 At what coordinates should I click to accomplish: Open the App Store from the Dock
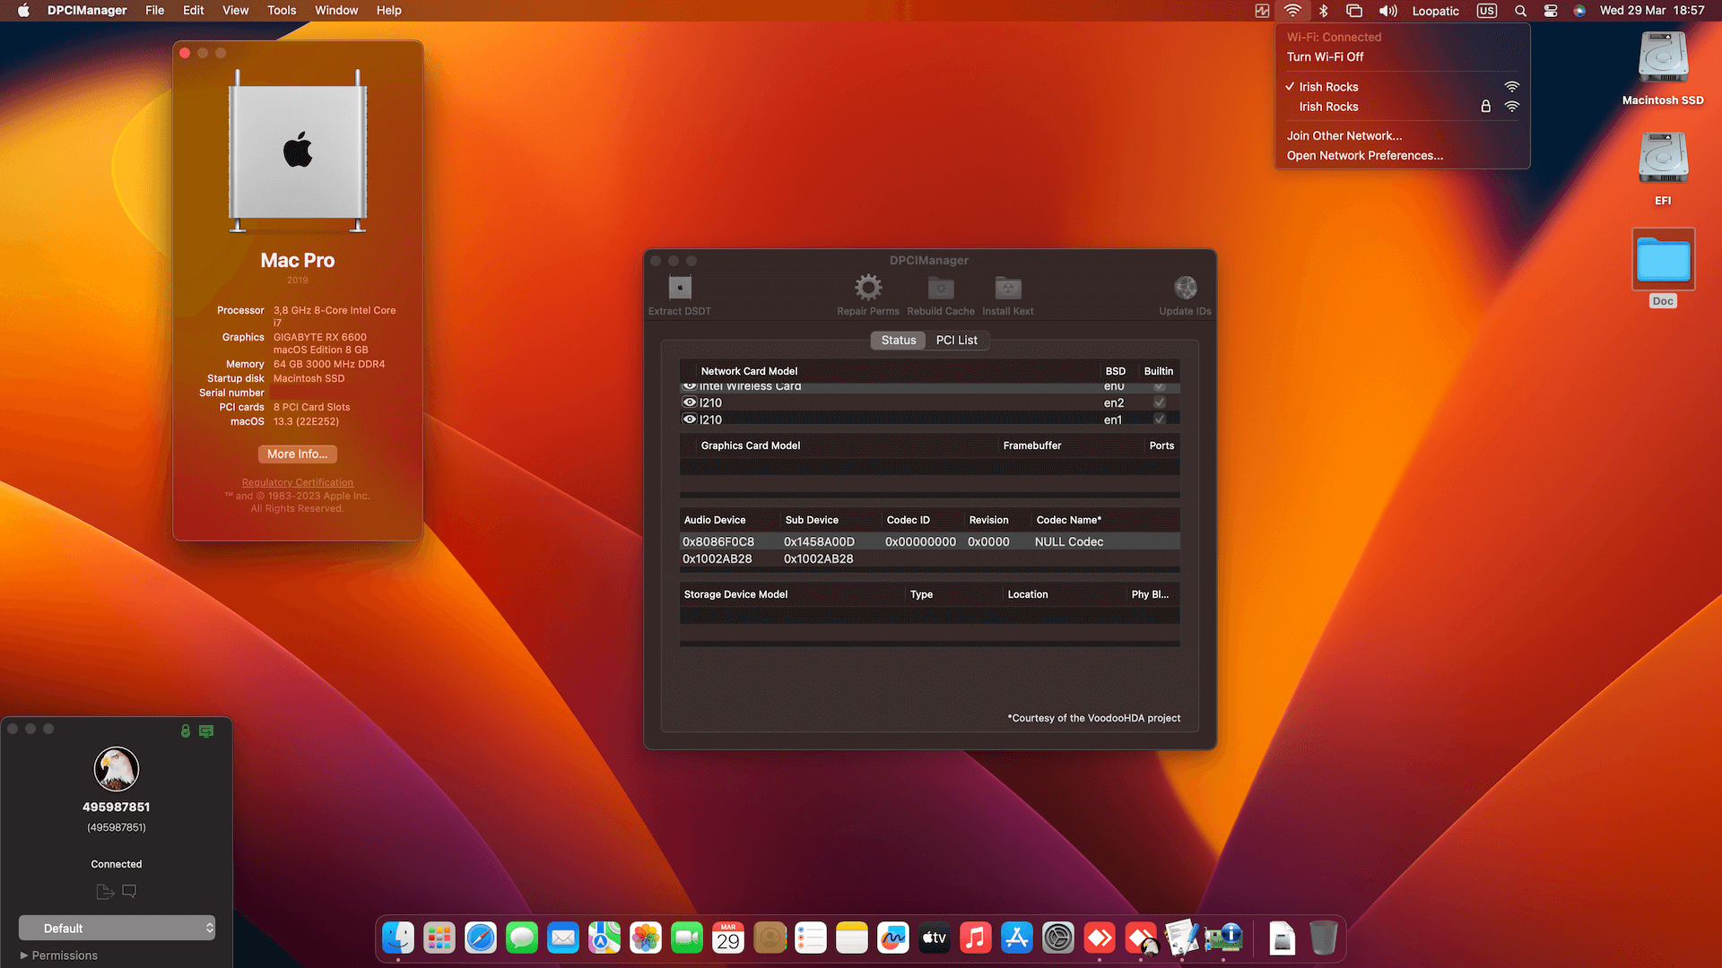(1016, 938)
